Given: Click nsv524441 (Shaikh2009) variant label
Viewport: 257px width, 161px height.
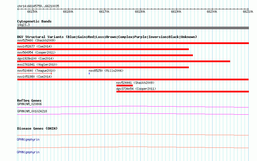Looking at the screenshot, I should click(x=135, y=83).
